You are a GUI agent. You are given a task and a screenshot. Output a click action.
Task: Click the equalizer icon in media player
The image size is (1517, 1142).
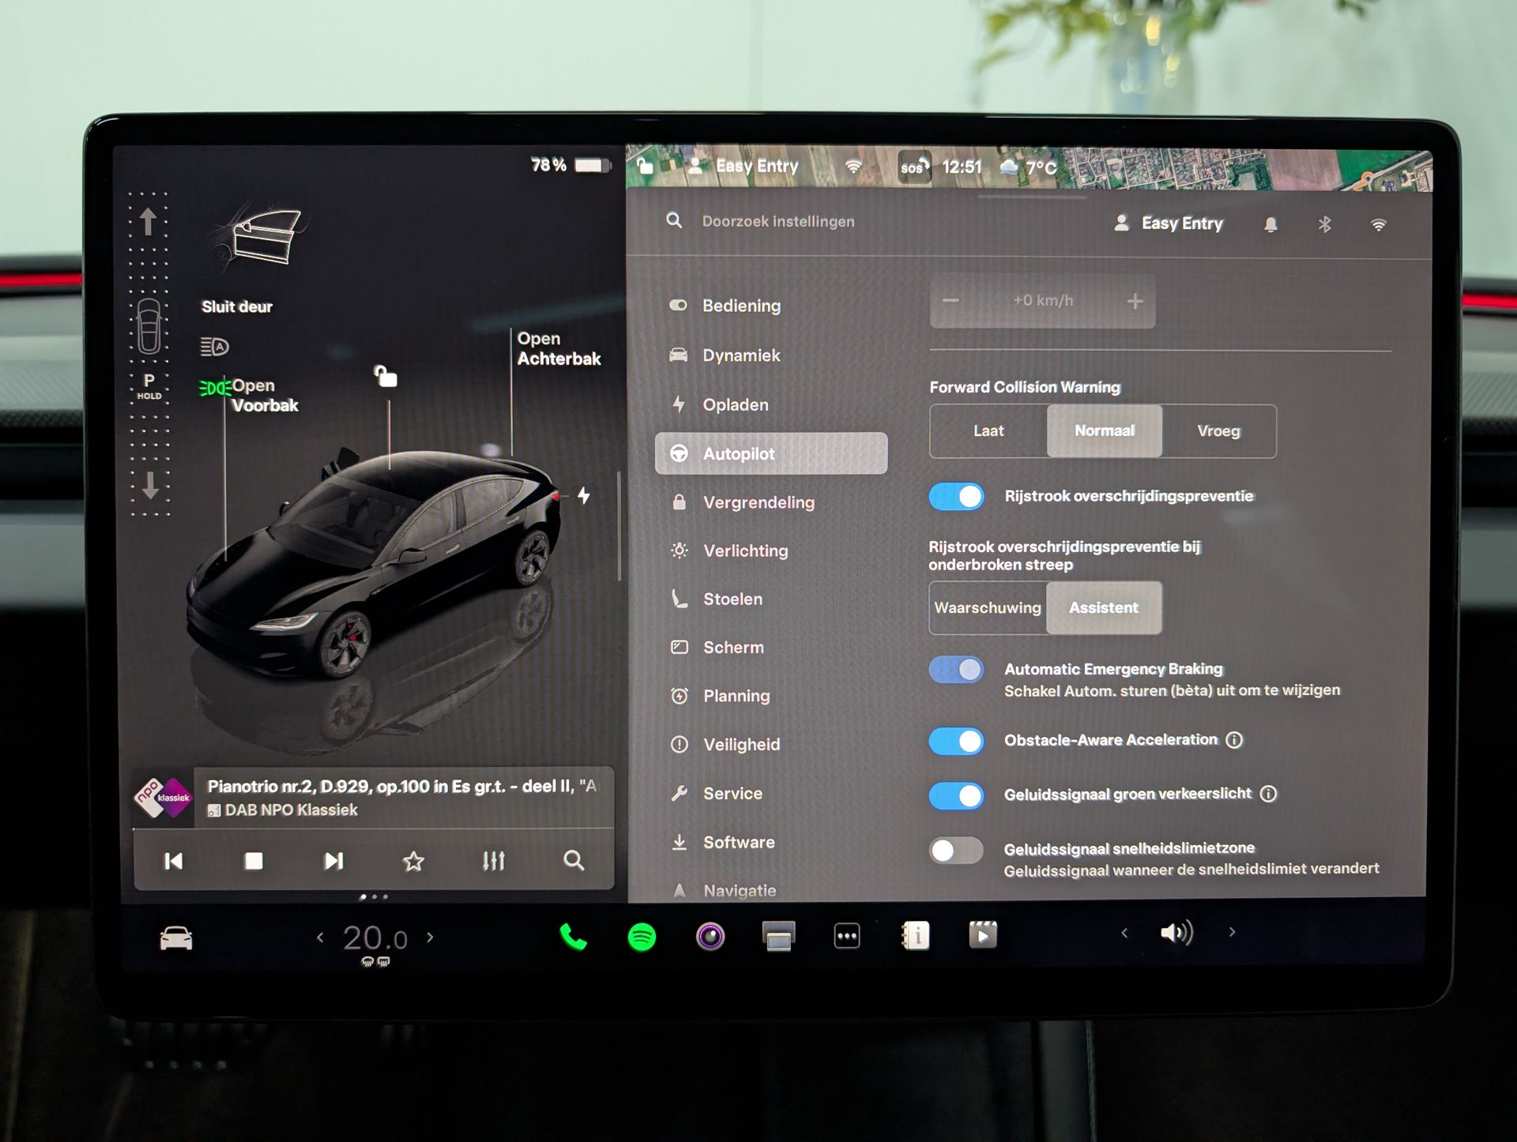pos(494,861)
